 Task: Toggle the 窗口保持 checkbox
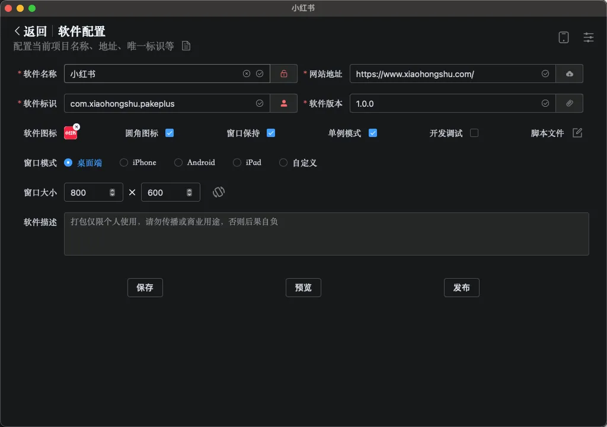tap(271, 133)
